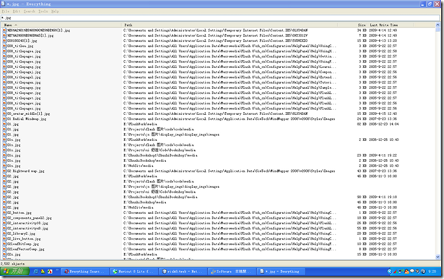The height and width of the screenshot is (279, 444).
Task: Click the 000_titles.jpg file icon
Action: tap(4, 46)
